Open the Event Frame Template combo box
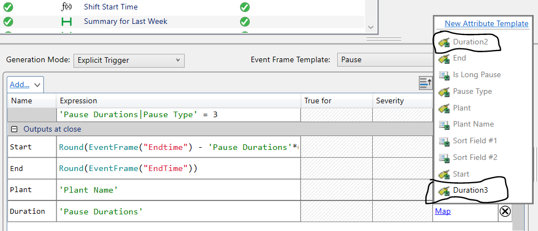The height and width of the screenshot is (231, 538). pyautogui.click(x=384, y=59)
